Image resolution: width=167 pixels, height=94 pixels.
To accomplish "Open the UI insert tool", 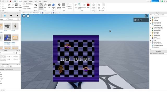I will [x=49, y=6].
